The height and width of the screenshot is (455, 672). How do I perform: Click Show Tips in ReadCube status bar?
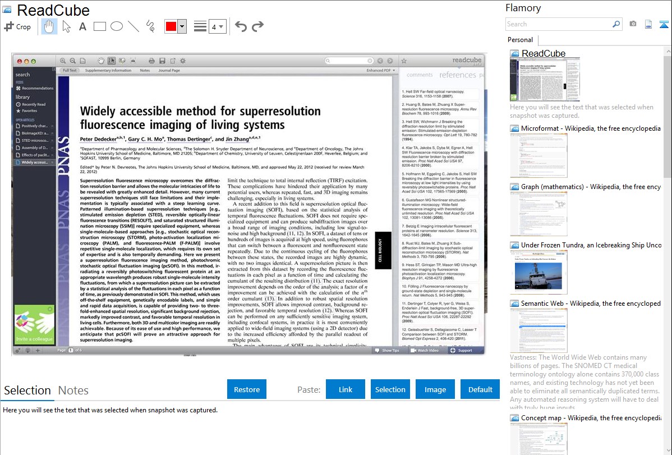(x=387, y=350)
